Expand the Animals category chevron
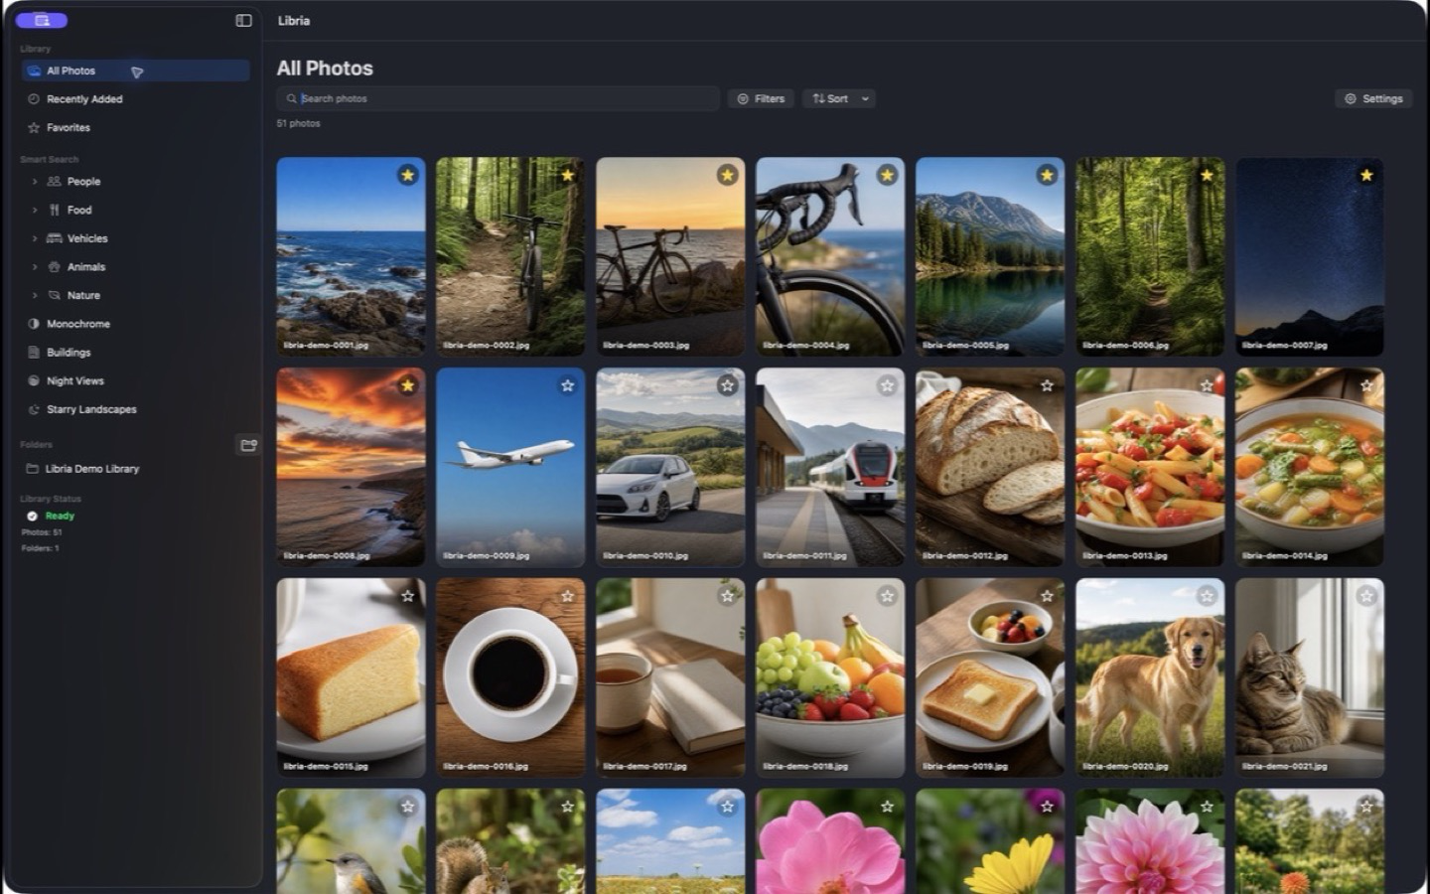The image size is (1430, 894). (35, 267)
